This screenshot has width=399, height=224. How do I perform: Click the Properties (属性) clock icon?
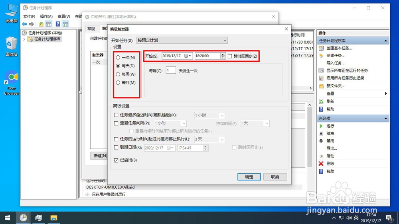321,156
